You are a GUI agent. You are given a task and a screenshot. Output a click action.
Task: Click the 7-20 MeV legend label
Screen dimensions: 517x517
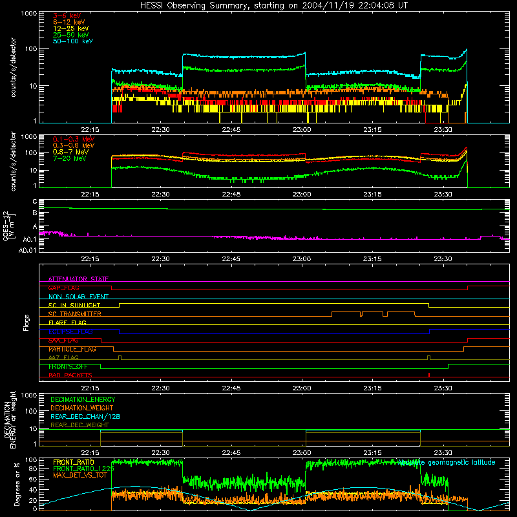pos(70,158)
